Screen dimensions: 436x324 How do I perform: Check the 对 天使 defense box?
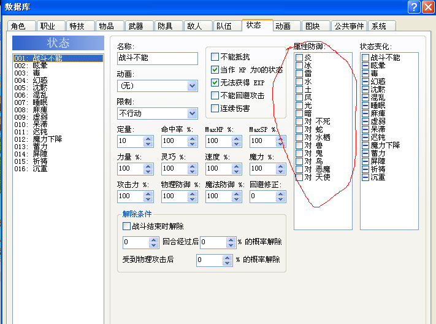tap(299, 177)
